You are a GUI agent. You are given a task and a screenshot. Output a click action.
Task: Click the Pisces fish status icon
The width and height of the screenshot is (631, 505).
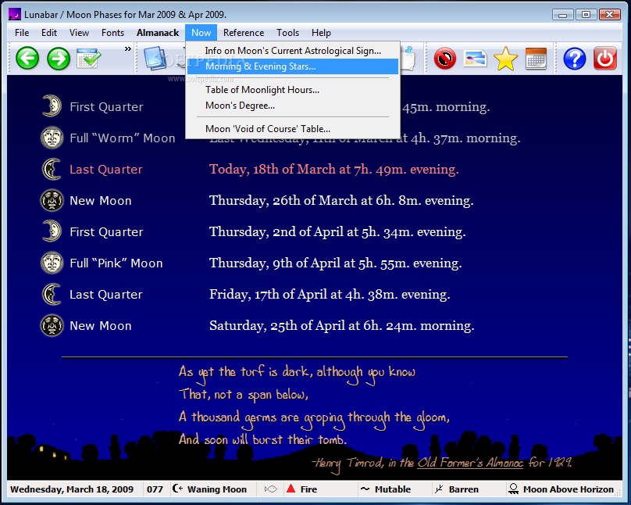click(271, 489)
